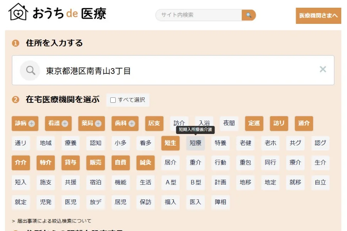Deselect the 自費 tag
347x231 pixels.
coord(121,163)
